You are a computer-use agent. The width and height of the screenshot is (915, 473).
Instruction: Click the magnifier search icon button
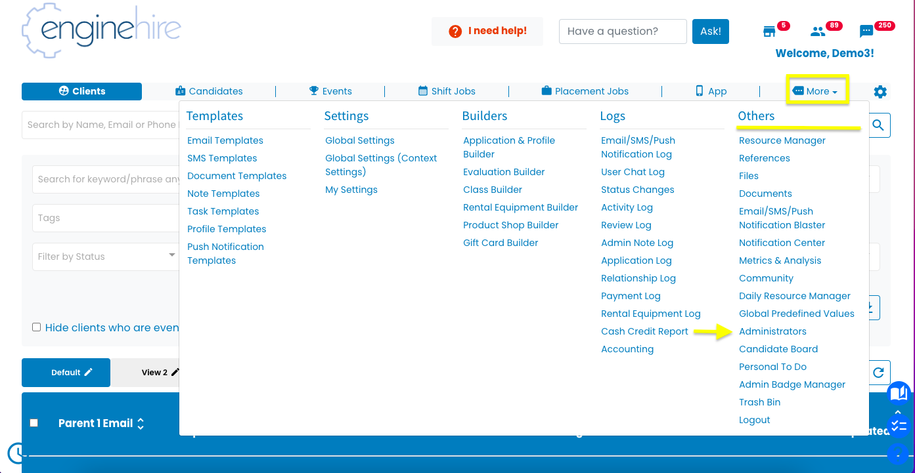point(880,125)
